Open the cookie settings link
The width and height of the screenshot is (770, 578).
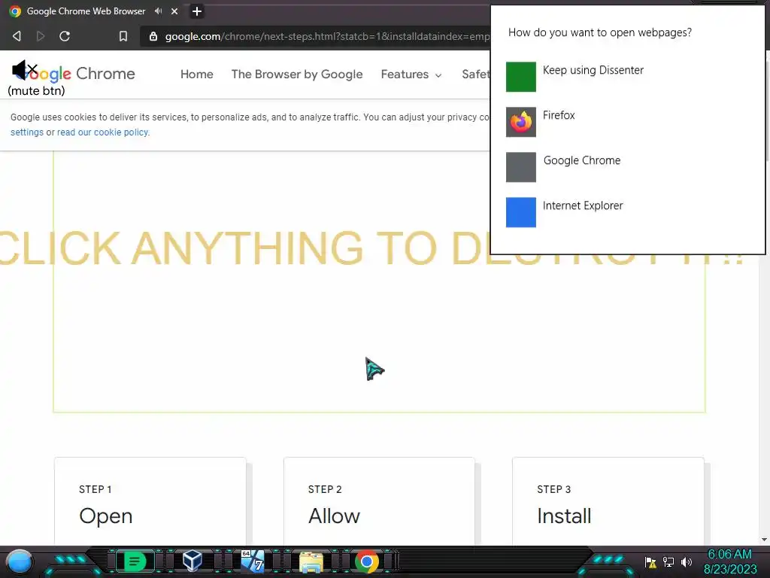(x=27, y=132)
